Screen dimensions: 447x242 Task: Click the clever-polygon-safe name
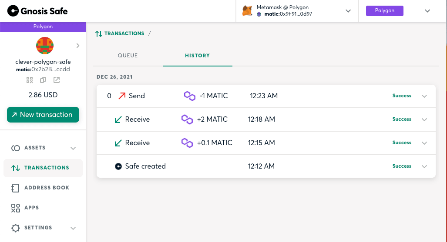coord(43,62)
